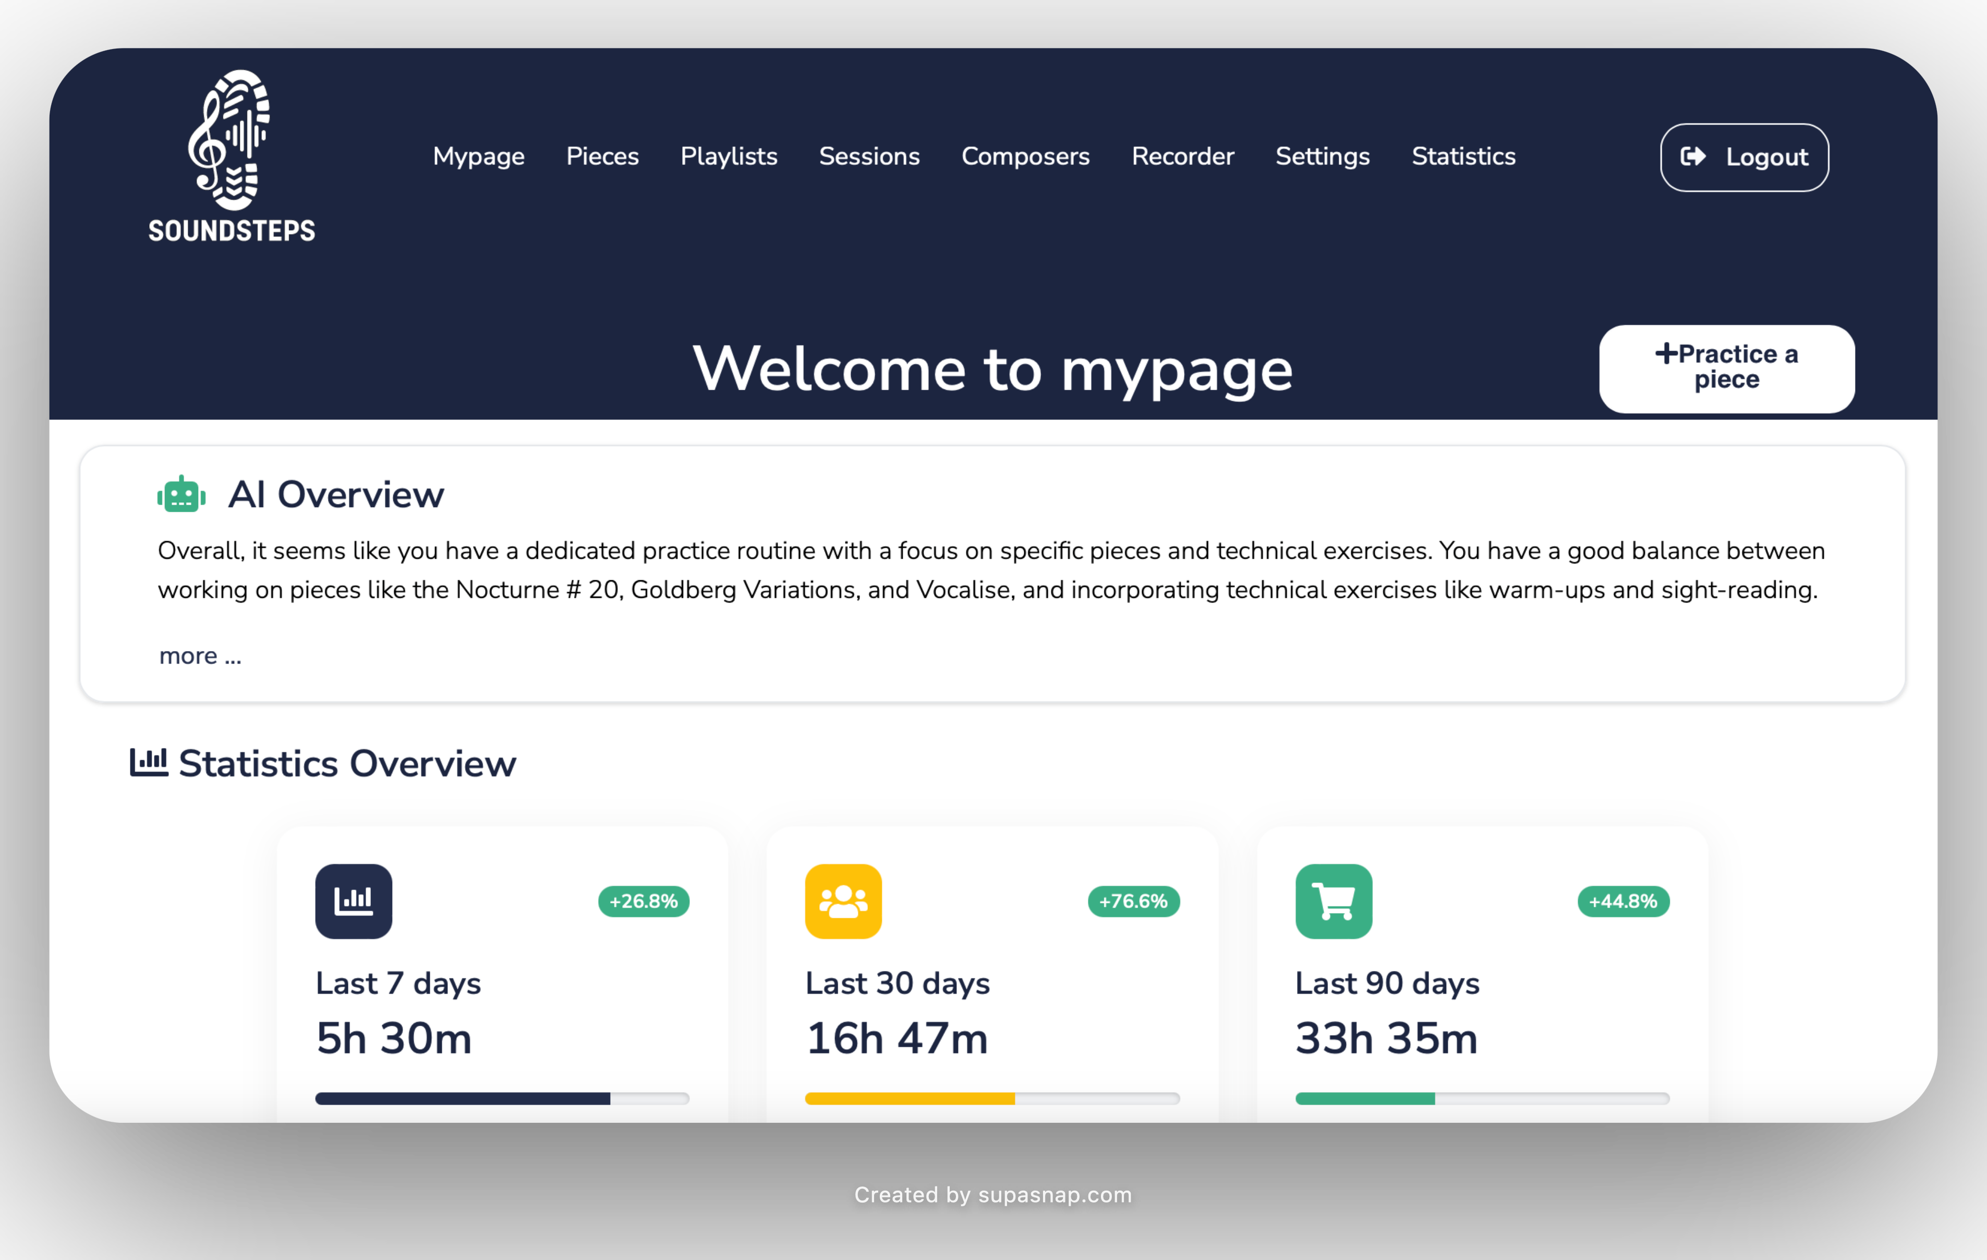The width and height of the screenshot is (1987, 1260).
Task: Go to the Settings page
Action: [1322, 156]
